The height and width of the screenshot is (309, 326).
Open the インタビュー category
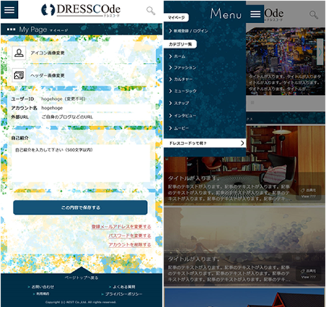coord(183,116)
